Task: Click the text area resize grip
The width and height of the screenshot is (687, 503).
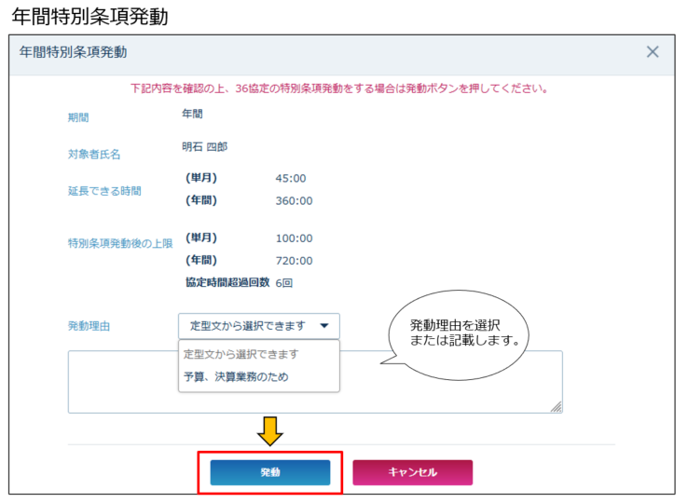Action: [556, 407]
